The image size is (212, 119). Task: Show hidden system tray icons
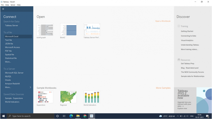178,116
